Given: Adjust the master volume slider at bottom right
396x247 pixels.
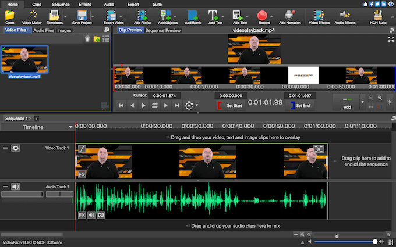Looking at the screenshot, I should pyautogui.click(x=375, y=241).
